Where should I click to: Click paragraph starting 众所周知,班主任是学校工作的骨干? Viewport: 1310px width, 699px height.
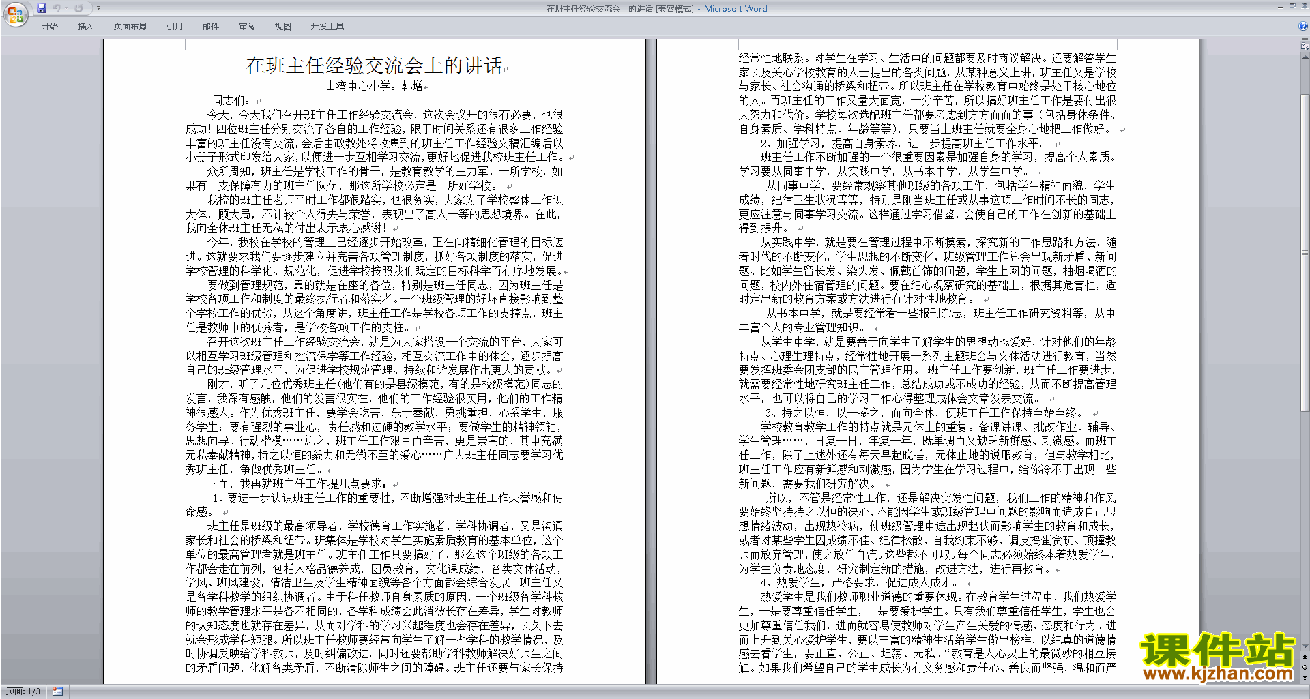(x=374, y=178)
